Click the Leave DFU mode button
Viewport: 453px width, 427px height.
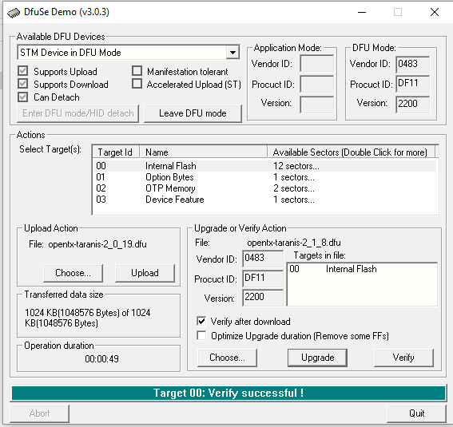click(x=193, y=113)
